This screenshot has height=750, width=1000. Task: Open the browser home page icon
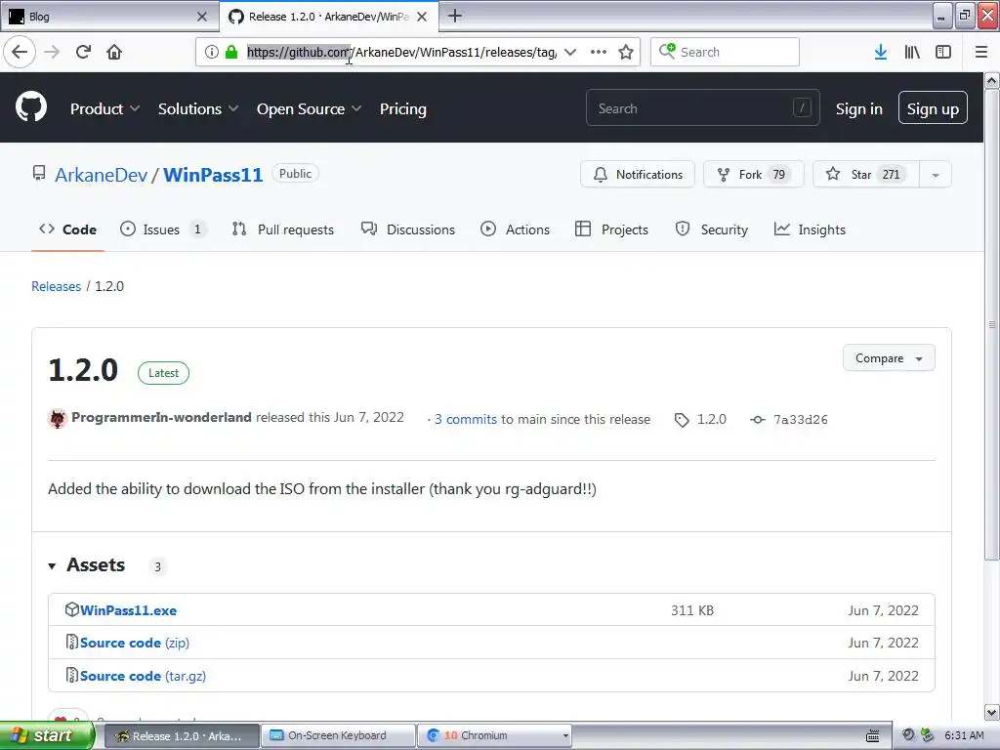point(114,52)
